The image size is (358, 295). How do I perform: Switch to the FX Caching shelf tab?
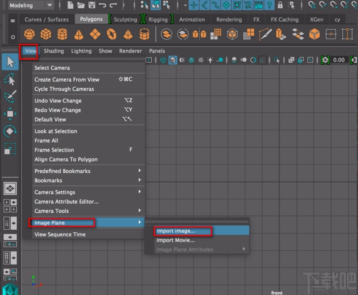point(285,19)
